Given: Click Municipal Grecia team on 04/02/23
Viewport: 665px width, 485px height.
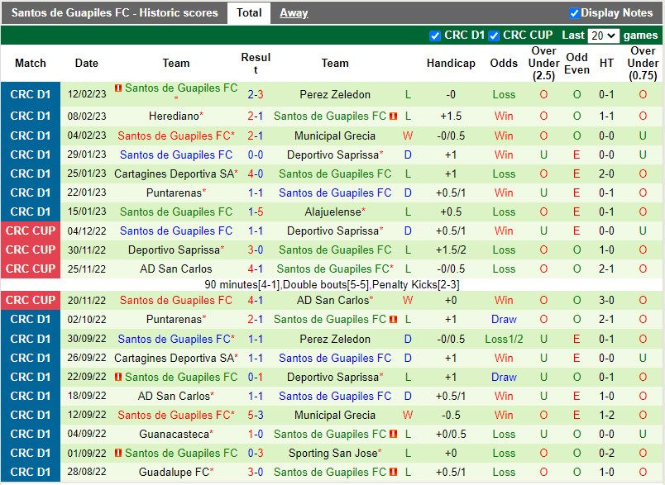Looking at the screenshot, I should pyautogui.click(x=335, y=136).
